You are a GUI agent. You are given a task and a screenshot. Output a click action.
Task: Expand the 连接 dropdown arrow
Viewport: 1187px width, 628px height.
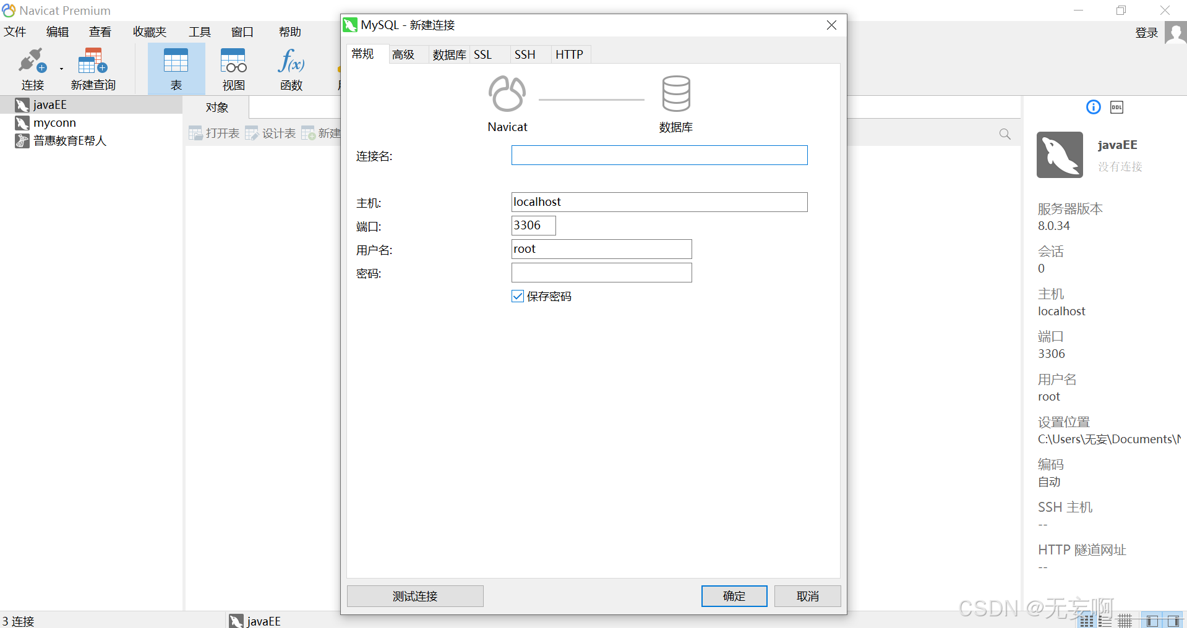[x=61, y=69]
